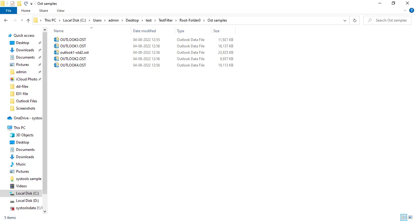Expand the chevron after Root-Folder0 in address bar
The height and width of the screenshot is (221, 415).
(204, 20)
